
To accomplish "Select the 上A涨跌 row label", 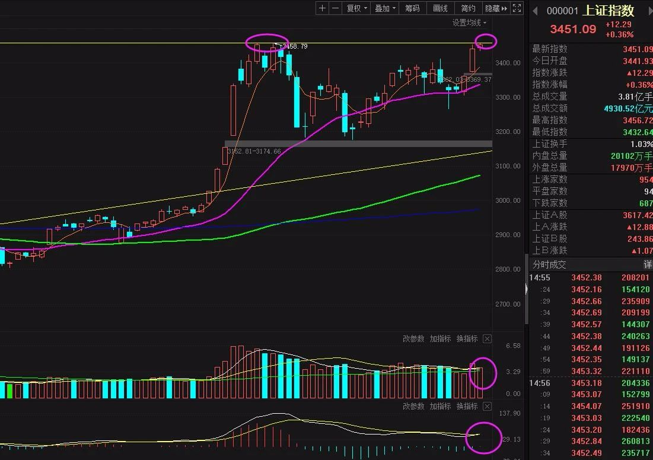I will pyautogui.click(x=550, y=227).
